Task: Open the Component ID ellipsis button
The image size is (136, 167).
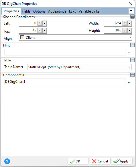Action: pyautogui.click(x=129, y=82)
